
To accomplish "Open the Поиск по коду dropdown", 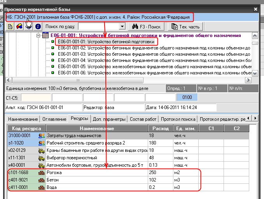I will pyautogui.click(x=122, y=26).
